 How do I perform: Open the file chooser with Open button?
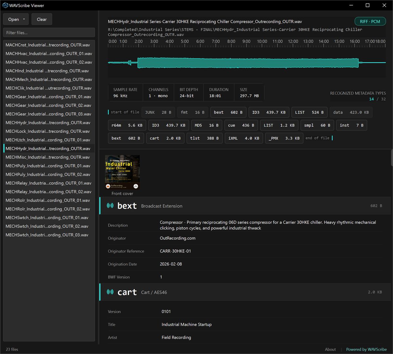click(16, 19)
